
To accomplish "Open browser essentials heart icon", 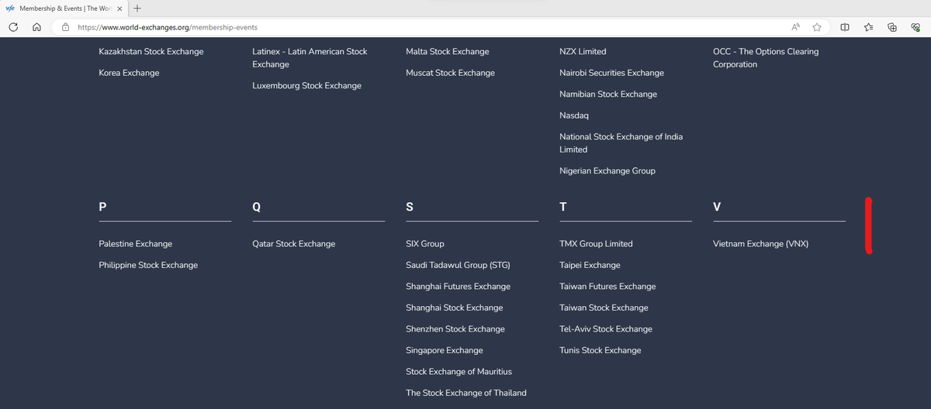I will (915, 27).
